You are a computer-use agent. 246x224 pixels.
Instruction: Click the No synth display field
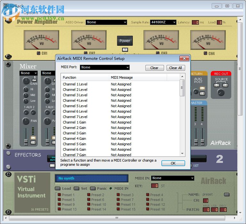pos(92,178)
